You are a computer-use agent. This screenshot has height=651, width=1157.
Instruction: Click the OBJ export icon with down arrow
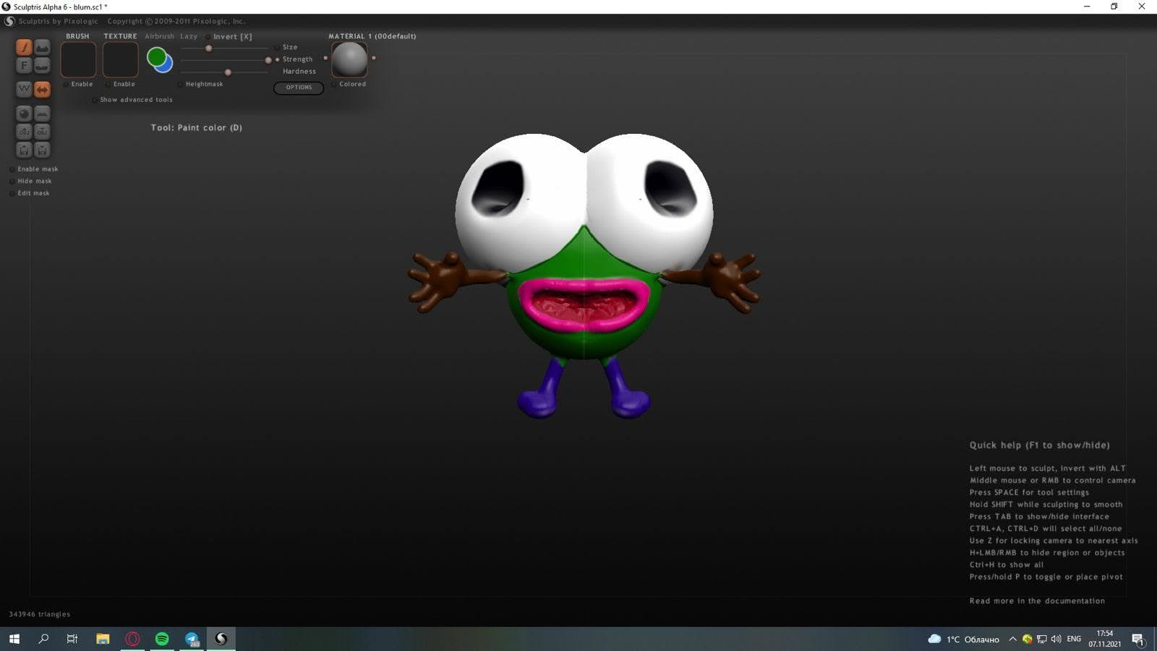[x=43, y=132]
